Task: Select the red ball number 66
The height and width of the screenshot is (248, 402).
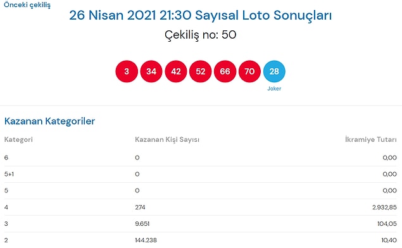Action: [225, 71]
